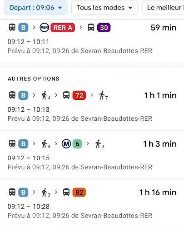
Task: Click train icon in 59 min route
Action: point(12,28)
